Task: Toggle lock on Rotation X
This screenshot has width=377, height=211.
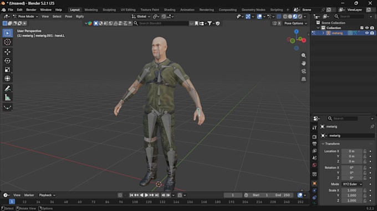Action: click(365, 168)
